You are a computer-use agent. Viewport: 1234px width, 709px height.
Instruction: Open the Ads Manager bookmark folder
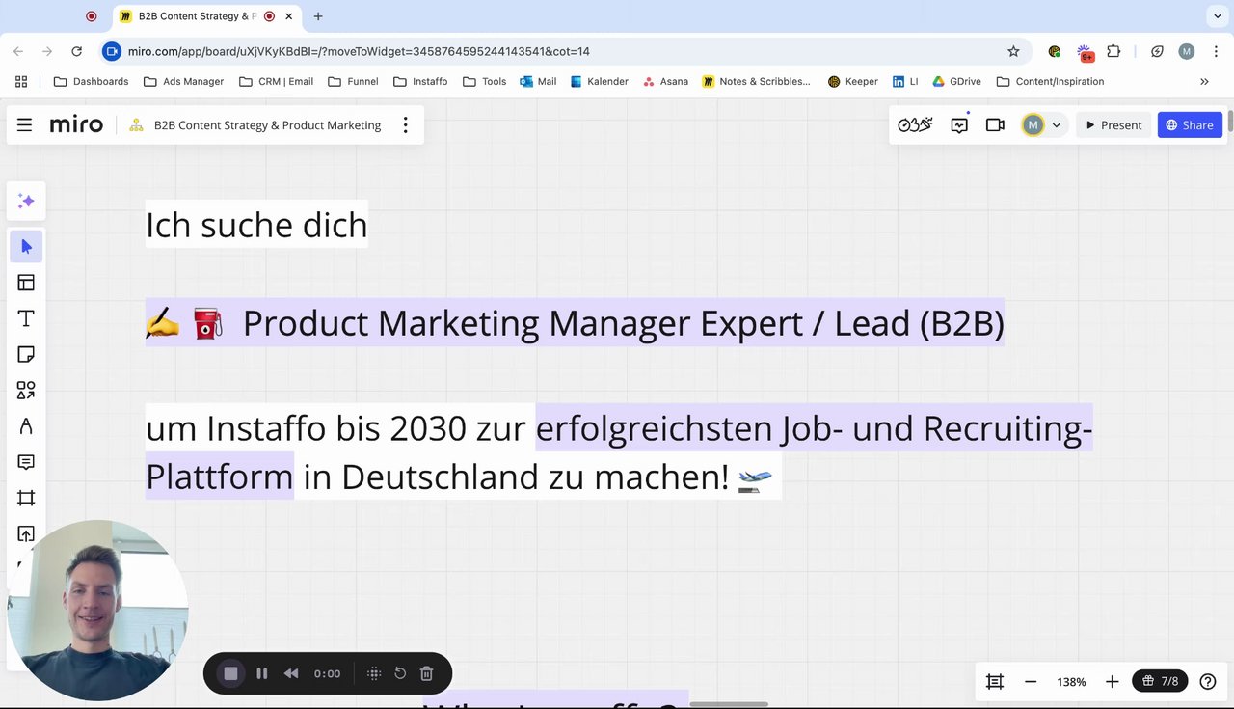point(183,81)
